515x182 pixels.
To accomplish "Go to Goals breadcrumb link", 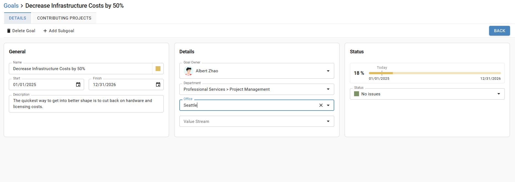I will pos(11,6).
